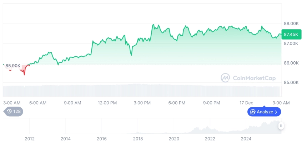Pick 2022 on the history timeline
Viewport: 307px width, 143px height.
click(210, 138)
